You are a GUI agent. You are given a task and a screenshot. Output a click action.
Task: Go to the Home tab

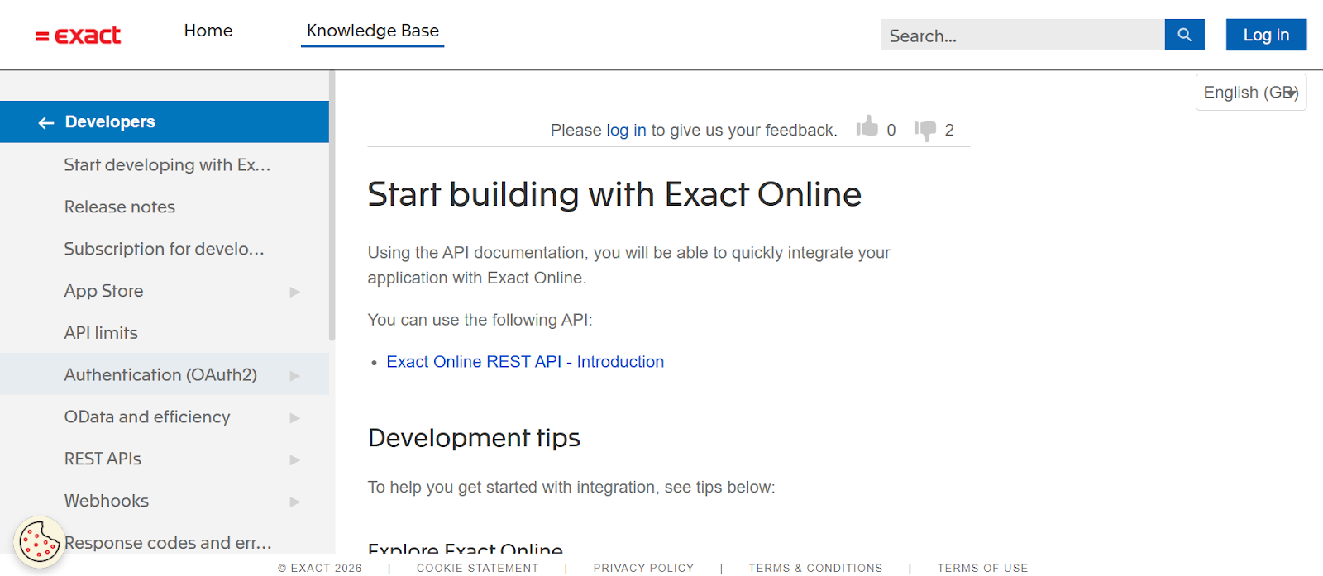coord(208,31)
